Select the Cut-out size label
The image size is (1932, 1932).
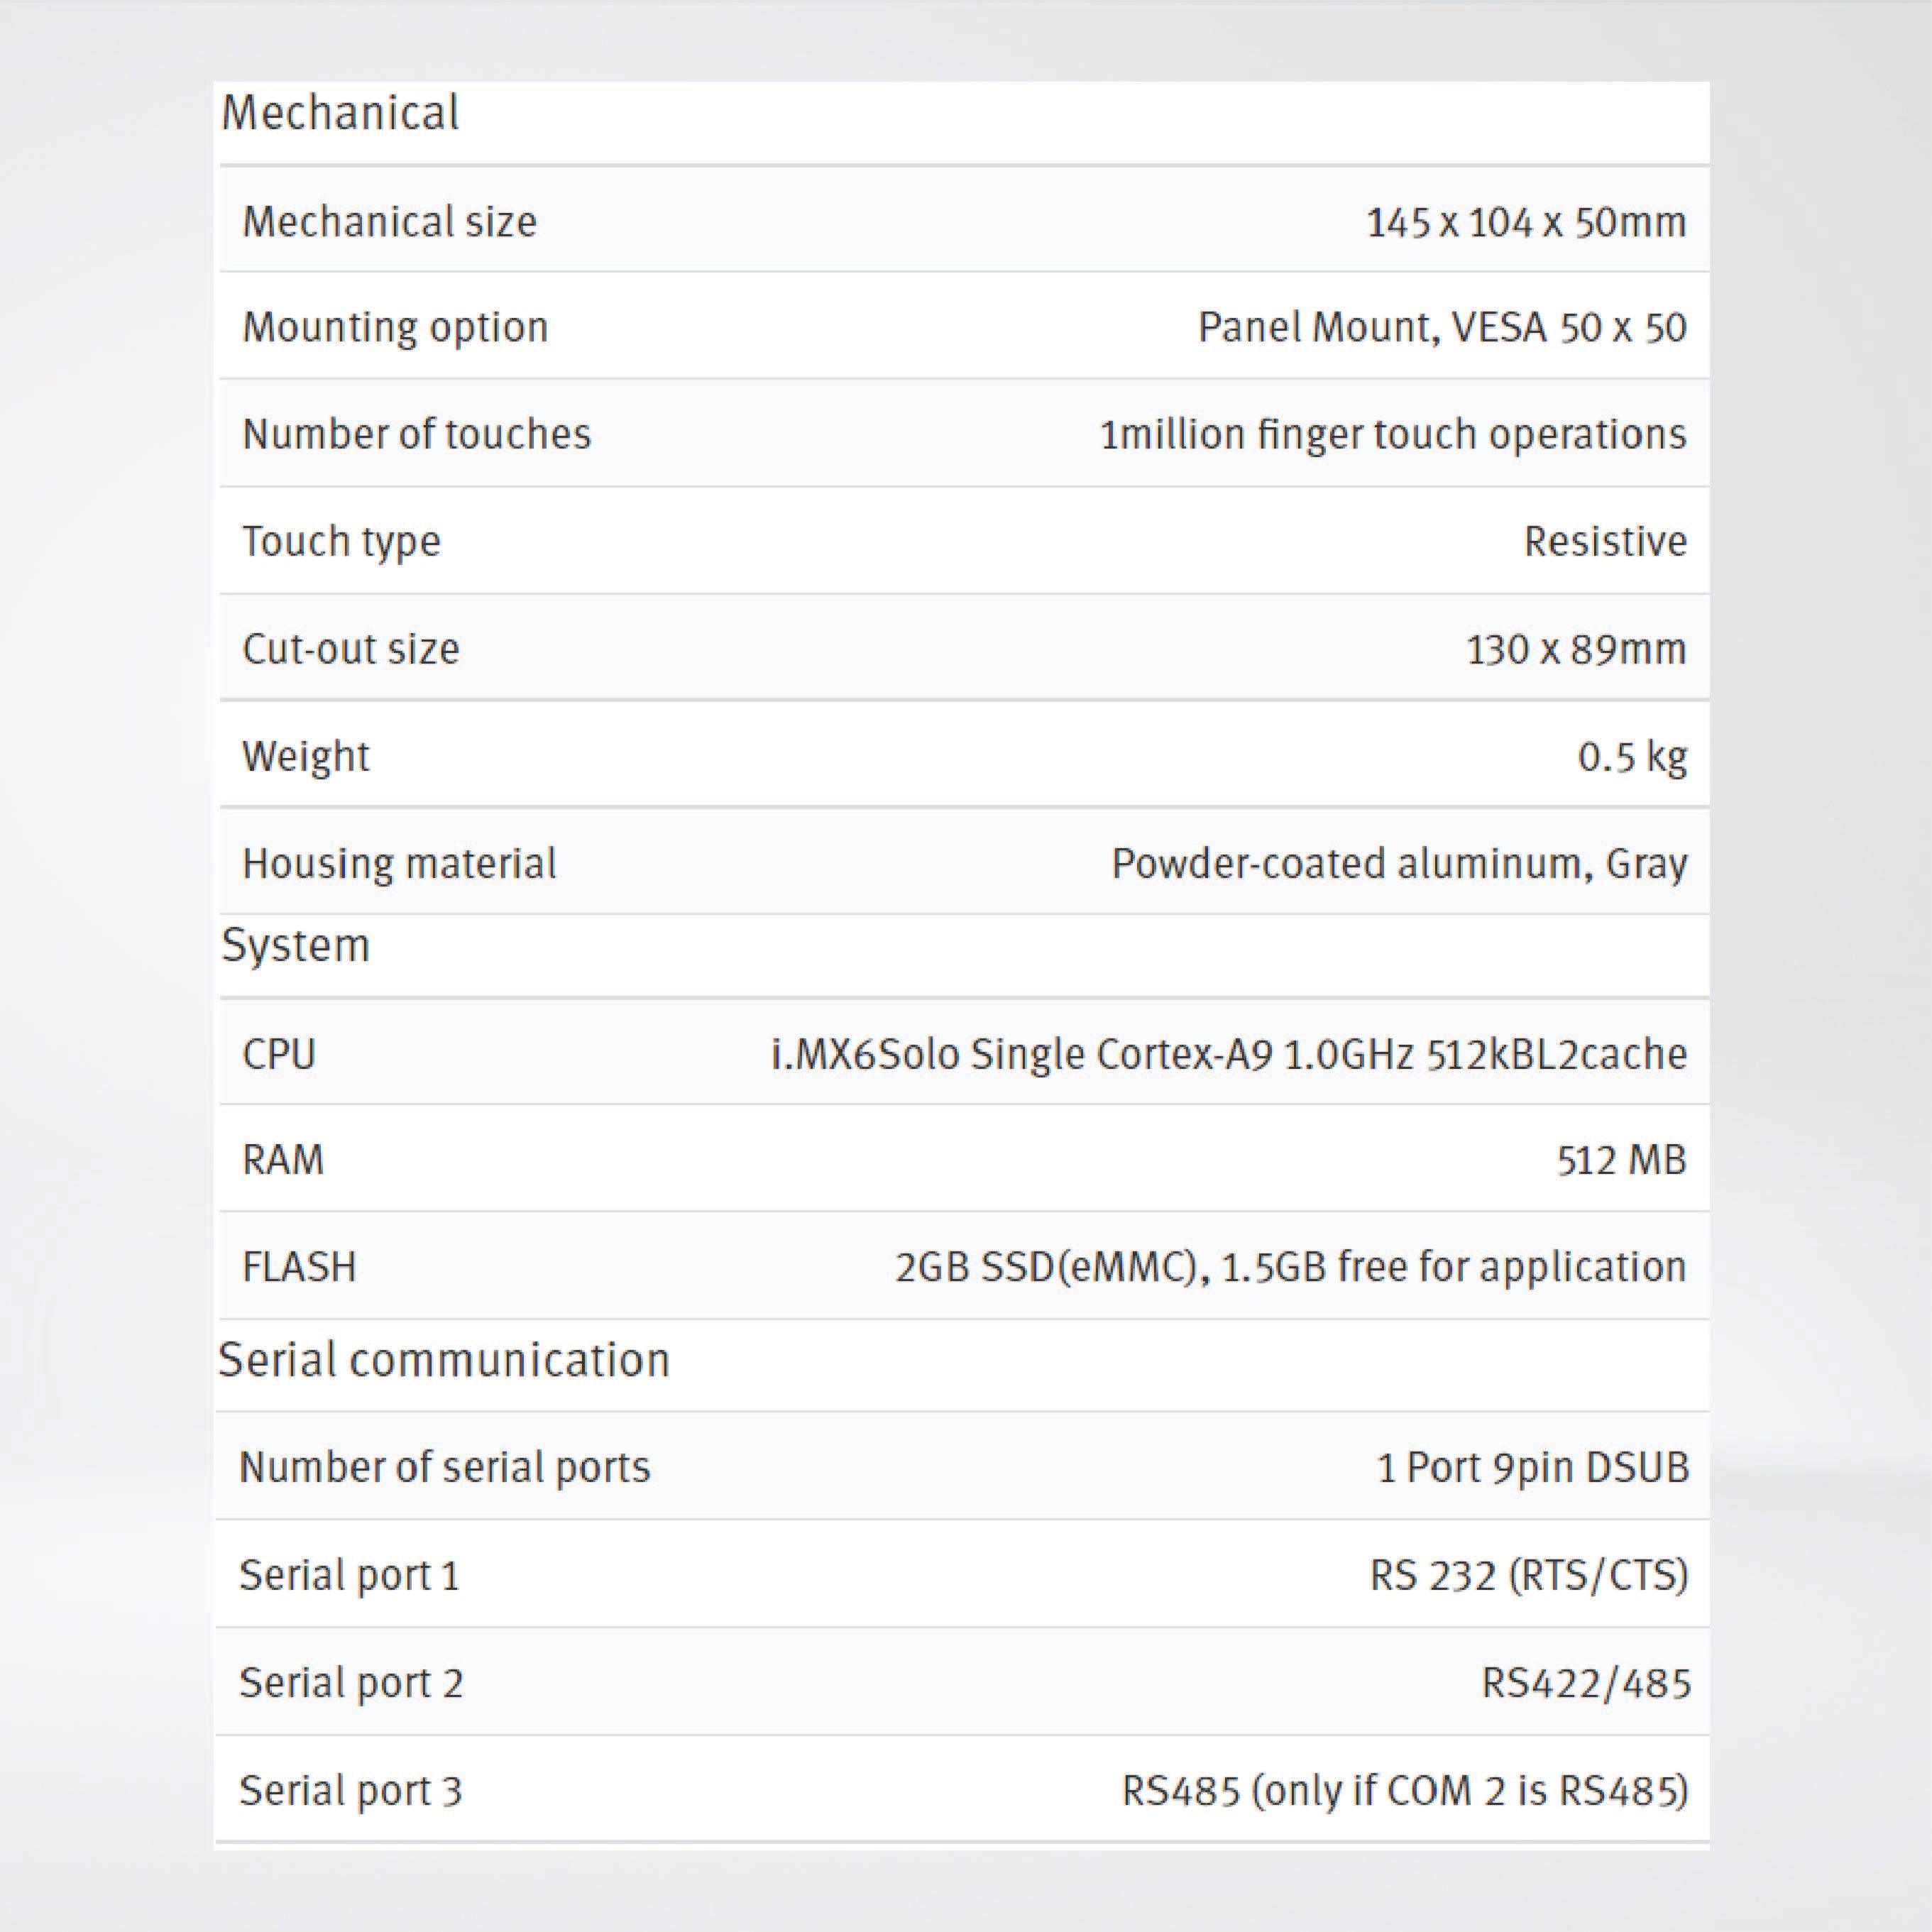click(351, 649)
